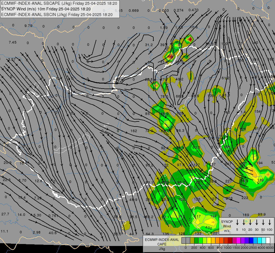Click the grid value '3.57'
Screen dimensions: 275x253
point(12,60)
